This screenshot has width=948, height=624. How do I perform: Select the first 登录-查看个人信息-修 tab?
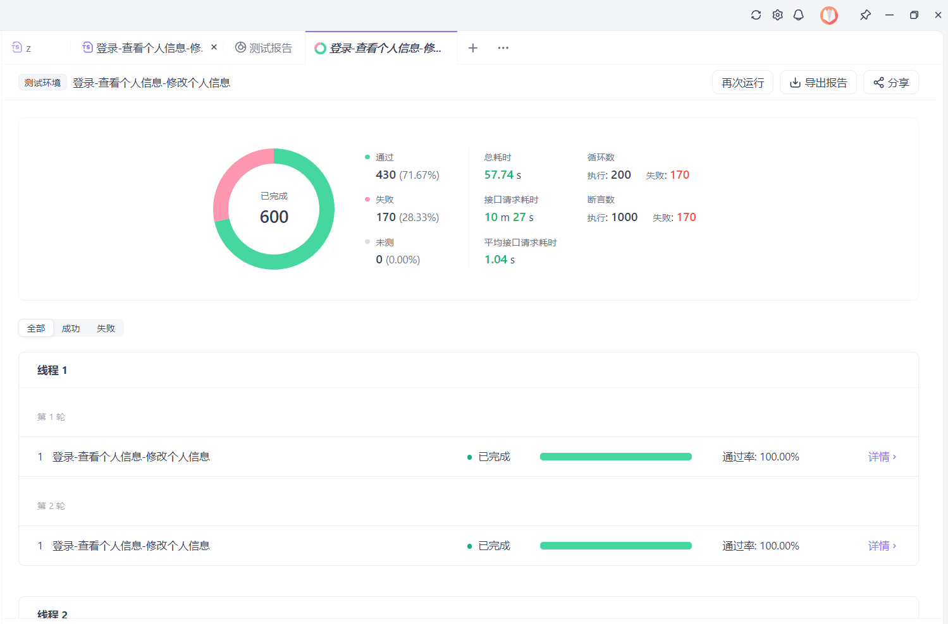pyautogui.click(x=143, y=48)
